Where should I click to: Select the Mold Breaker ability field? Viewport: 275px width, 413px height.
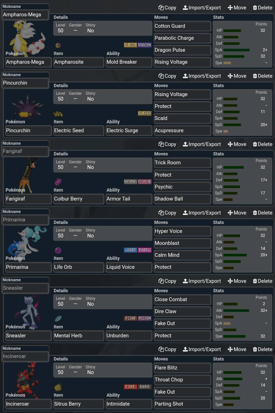pos(129,62)
